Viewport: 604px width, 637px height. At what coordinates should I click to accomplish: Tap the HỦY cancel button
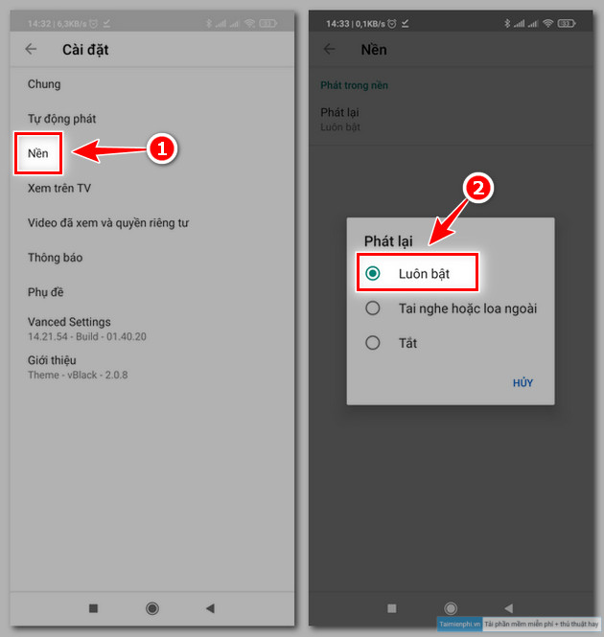click(523, 383)
